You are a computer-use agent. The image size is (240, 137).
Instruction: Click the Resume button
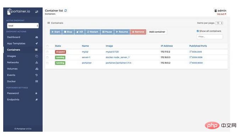coord(122,32)
